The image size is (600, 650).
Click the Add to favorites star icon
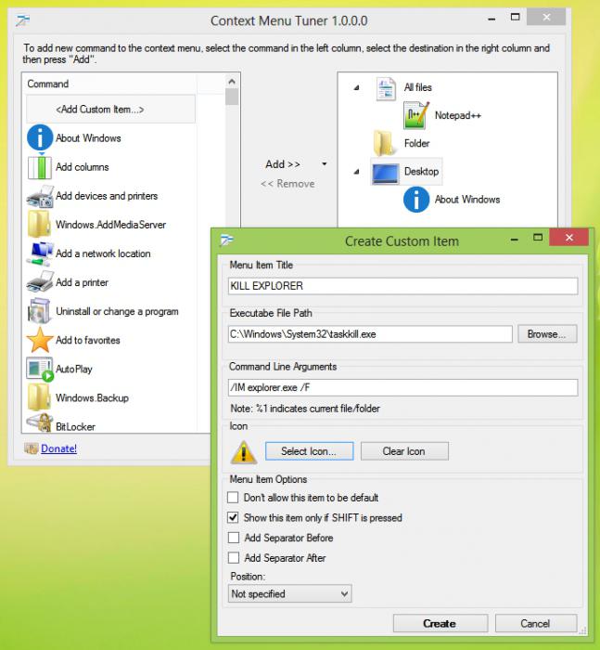(x=39, y=340)
